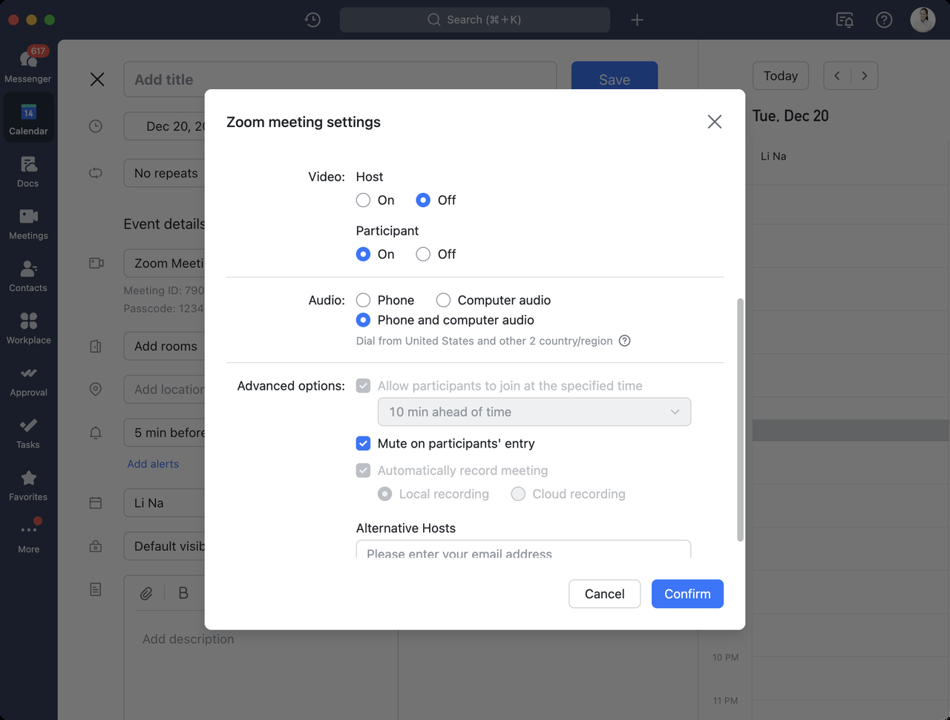Screen dimensions: 950x720
Task: Uncheck Mute on participants' entry
Action: point(363,443)
